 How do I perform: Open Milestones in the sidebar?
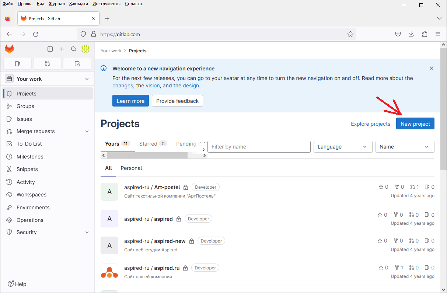pos(48,157)
